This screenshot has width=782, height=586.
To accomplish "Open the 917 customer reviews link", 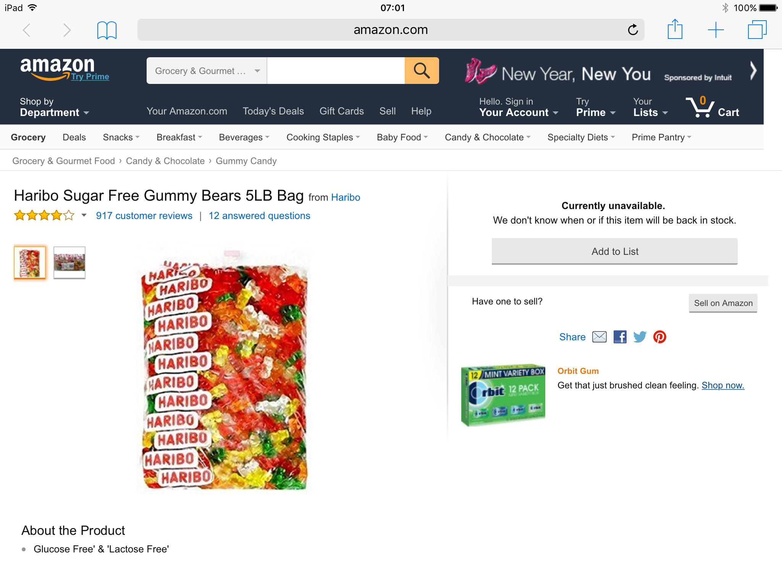I will (x=144, y=216).
